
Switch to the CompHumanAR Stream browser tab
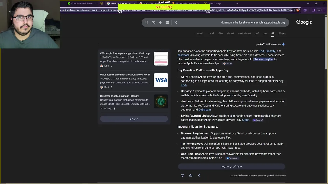81,3
